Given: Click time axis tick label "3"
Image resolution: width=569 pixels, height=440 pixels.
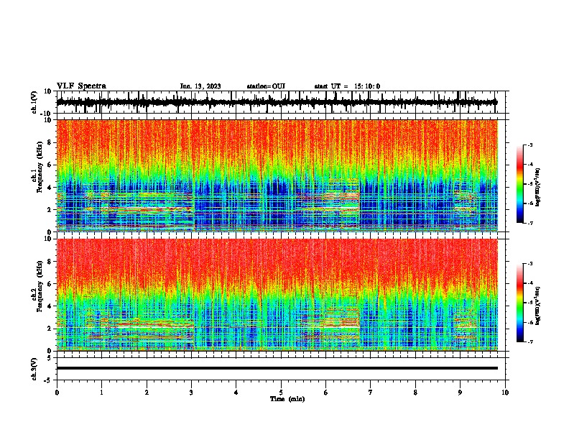Looking at the screenshot, I should [191, 393].
